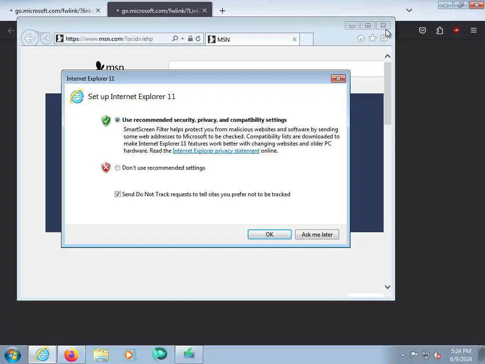The width and height of the screenshot is (485, 364).
Task: Click Action Center flag tray icon
Action: (414, 355)
